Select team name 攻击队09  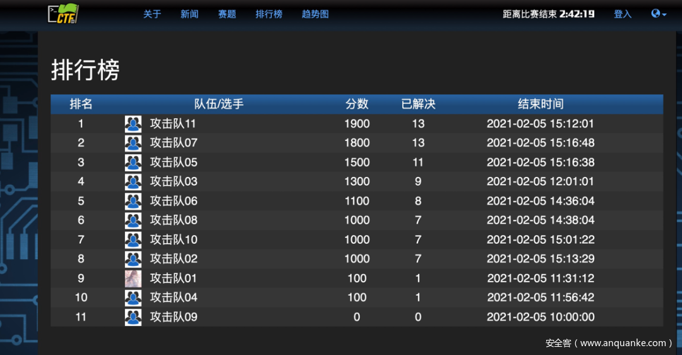point(174,317)
